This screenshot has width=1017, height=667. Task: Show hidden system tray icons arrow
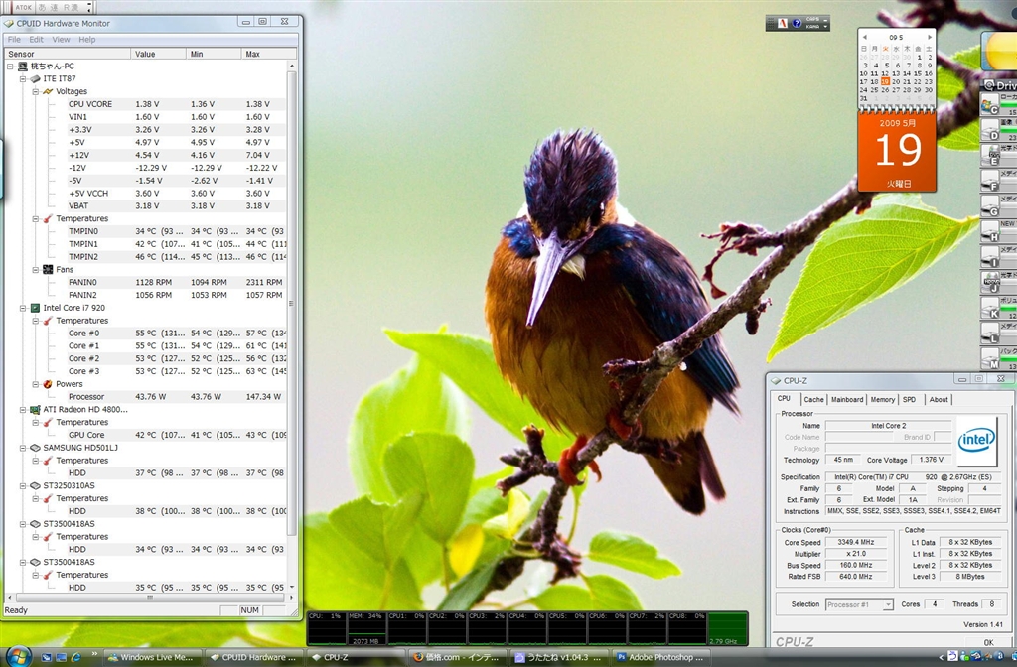coord(942,657)
